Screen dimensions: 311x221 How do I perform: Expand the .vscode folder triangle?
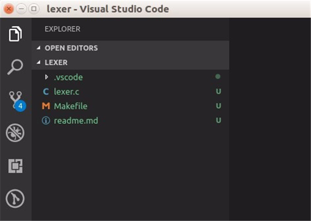tap(47, 77)
